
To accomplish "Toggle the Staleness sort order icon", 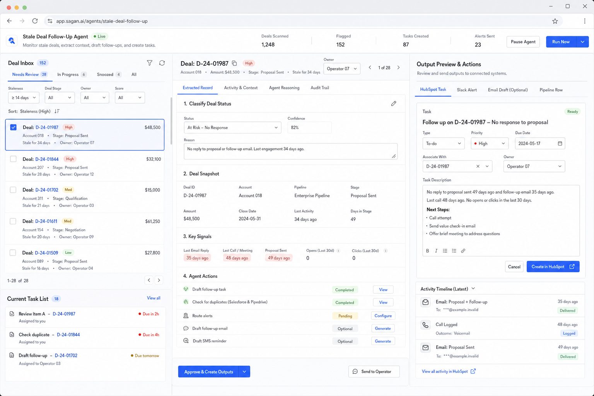I will (57, 111).
